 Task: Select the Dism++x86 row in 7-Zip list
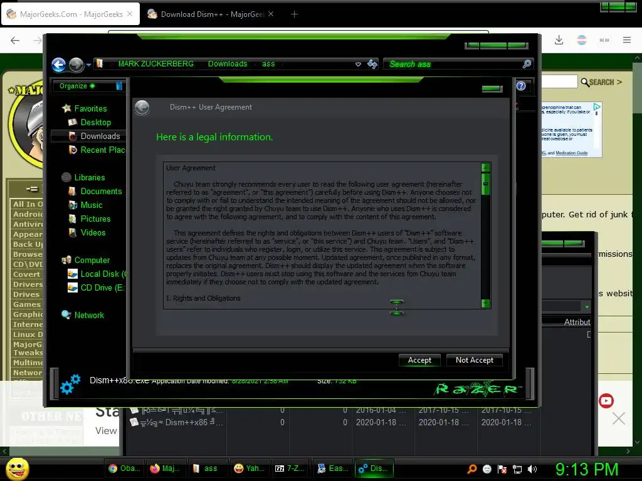330,423
